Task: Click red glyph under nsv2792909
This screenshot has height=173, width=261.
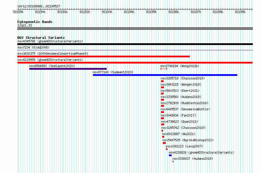Action: click(x=162, y=106)
